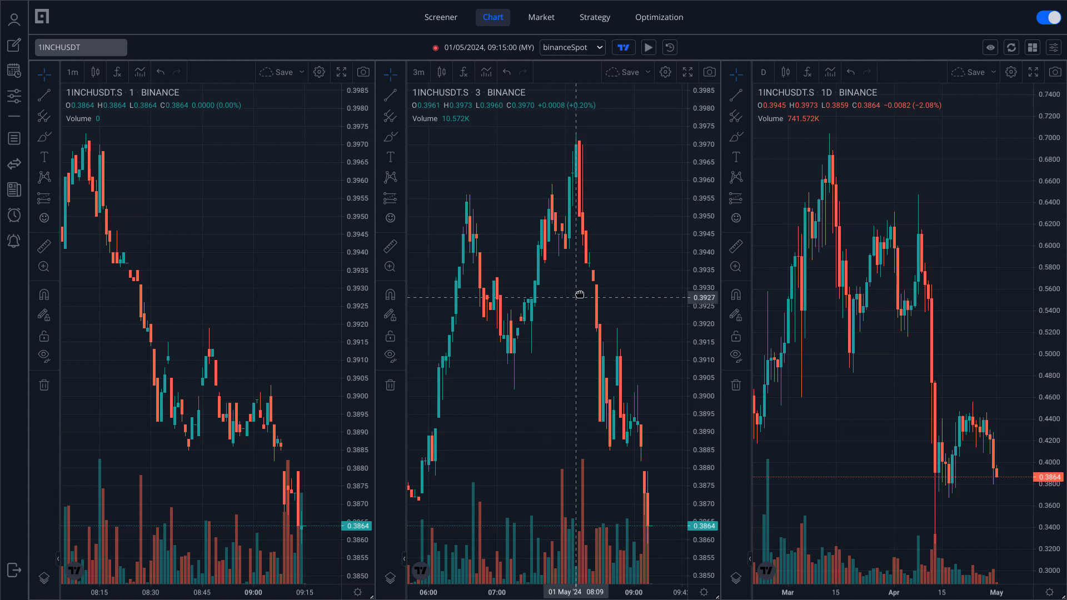Click the play replay button
Viewport: 1067px width, 600px height.
coord(649,48)
